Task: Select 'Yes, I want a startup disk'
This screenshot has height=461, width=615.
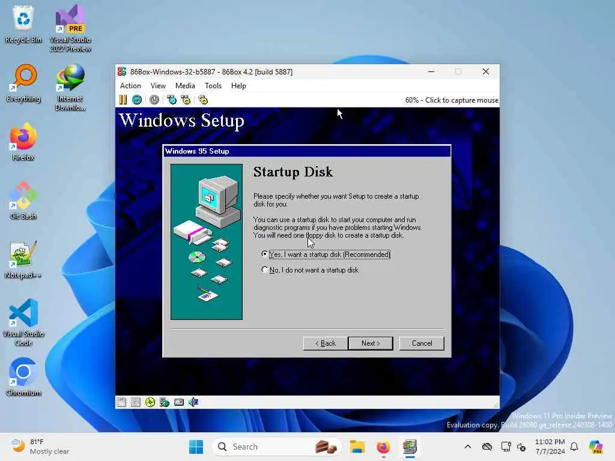Action: click(x=326, y=255)
